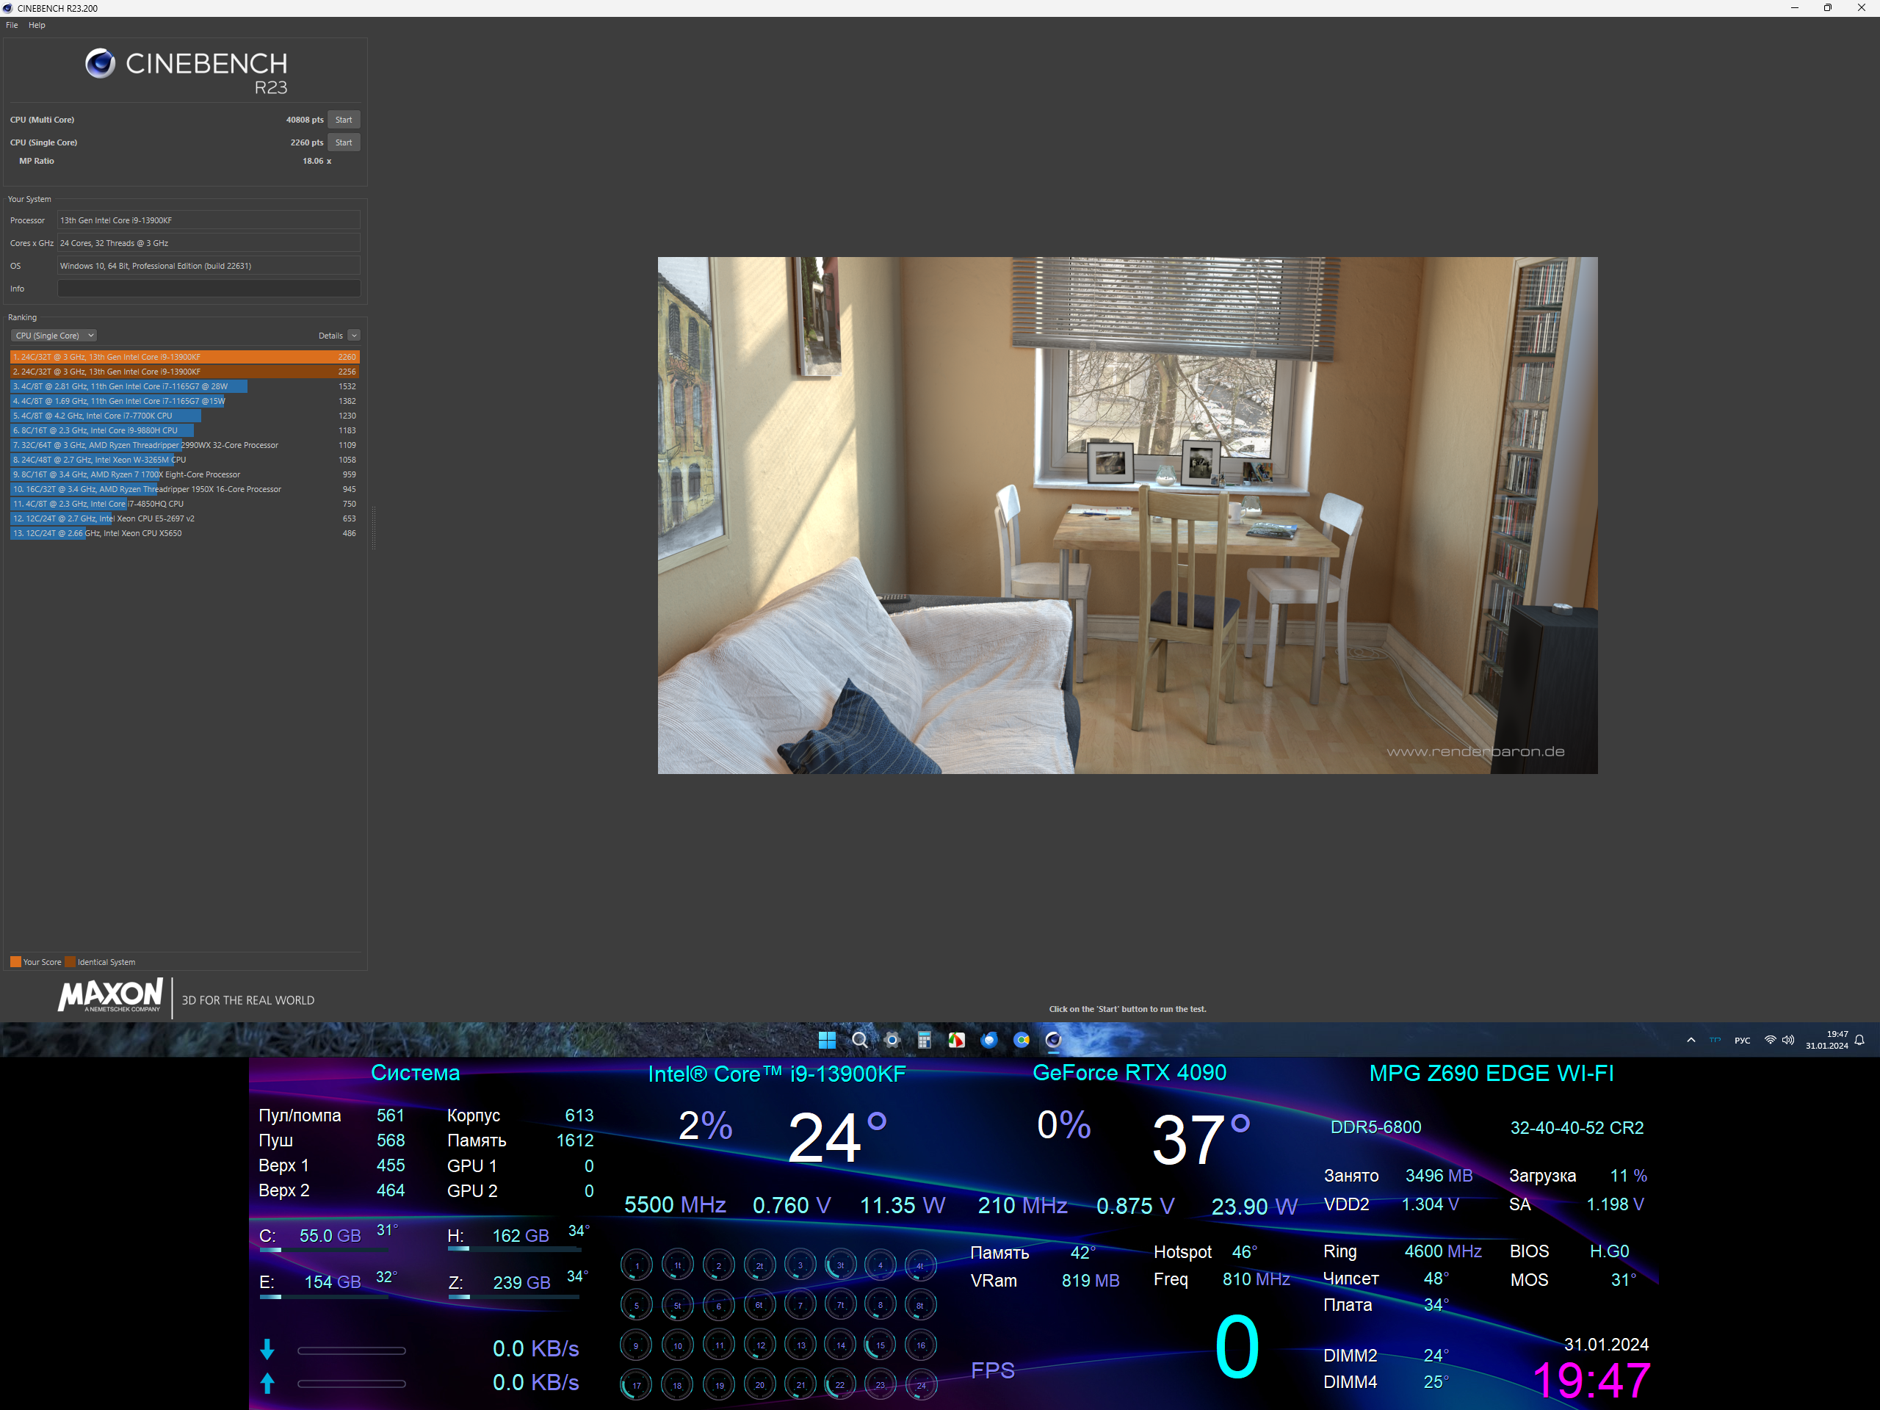Screen dimensions: 1880x1410
Task: Click the taskbar Search magnifier icon
Action: click(859, 1041)
